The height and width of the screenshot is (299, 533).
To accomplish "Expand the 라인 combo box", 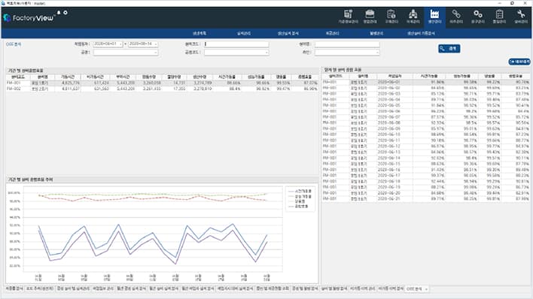I will click(x=347, y=53).
